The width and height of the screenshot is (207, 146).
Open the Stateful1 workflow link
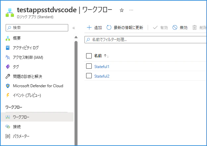(102, 67)
